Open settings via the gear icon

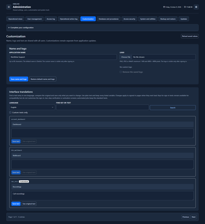[196, 7]
